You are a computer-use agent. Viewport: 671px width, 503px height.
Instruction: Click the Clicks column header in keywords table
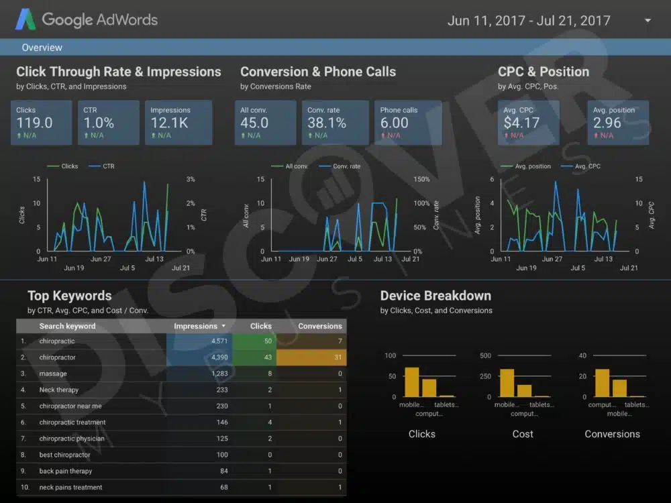(x=260, y=326)
